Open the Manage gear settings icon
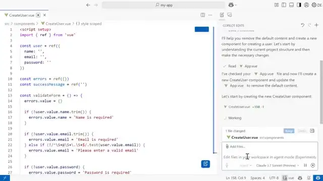 [314, 5]
